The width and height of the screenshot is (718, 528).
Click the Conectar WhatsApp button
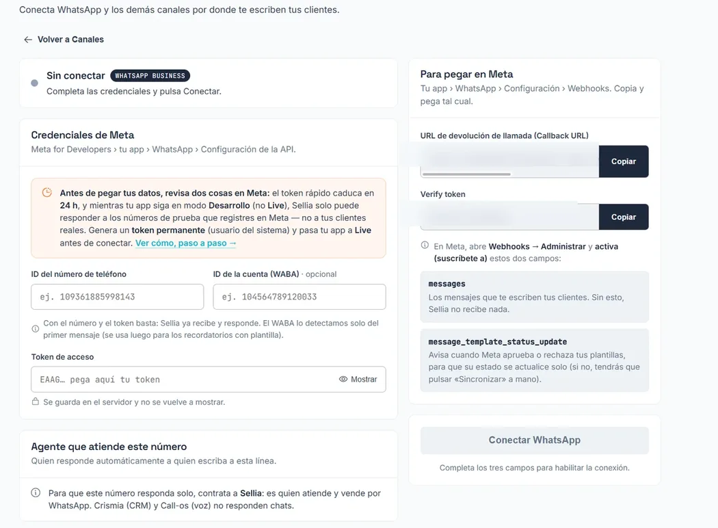click(534, 440)
